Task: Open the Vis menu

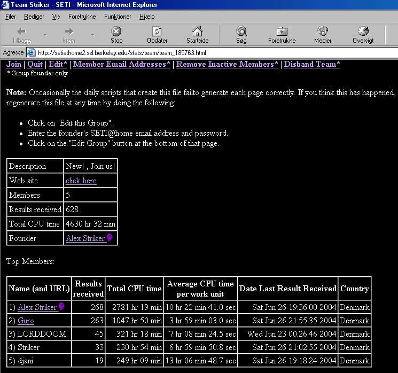Action: click(56, 17)
